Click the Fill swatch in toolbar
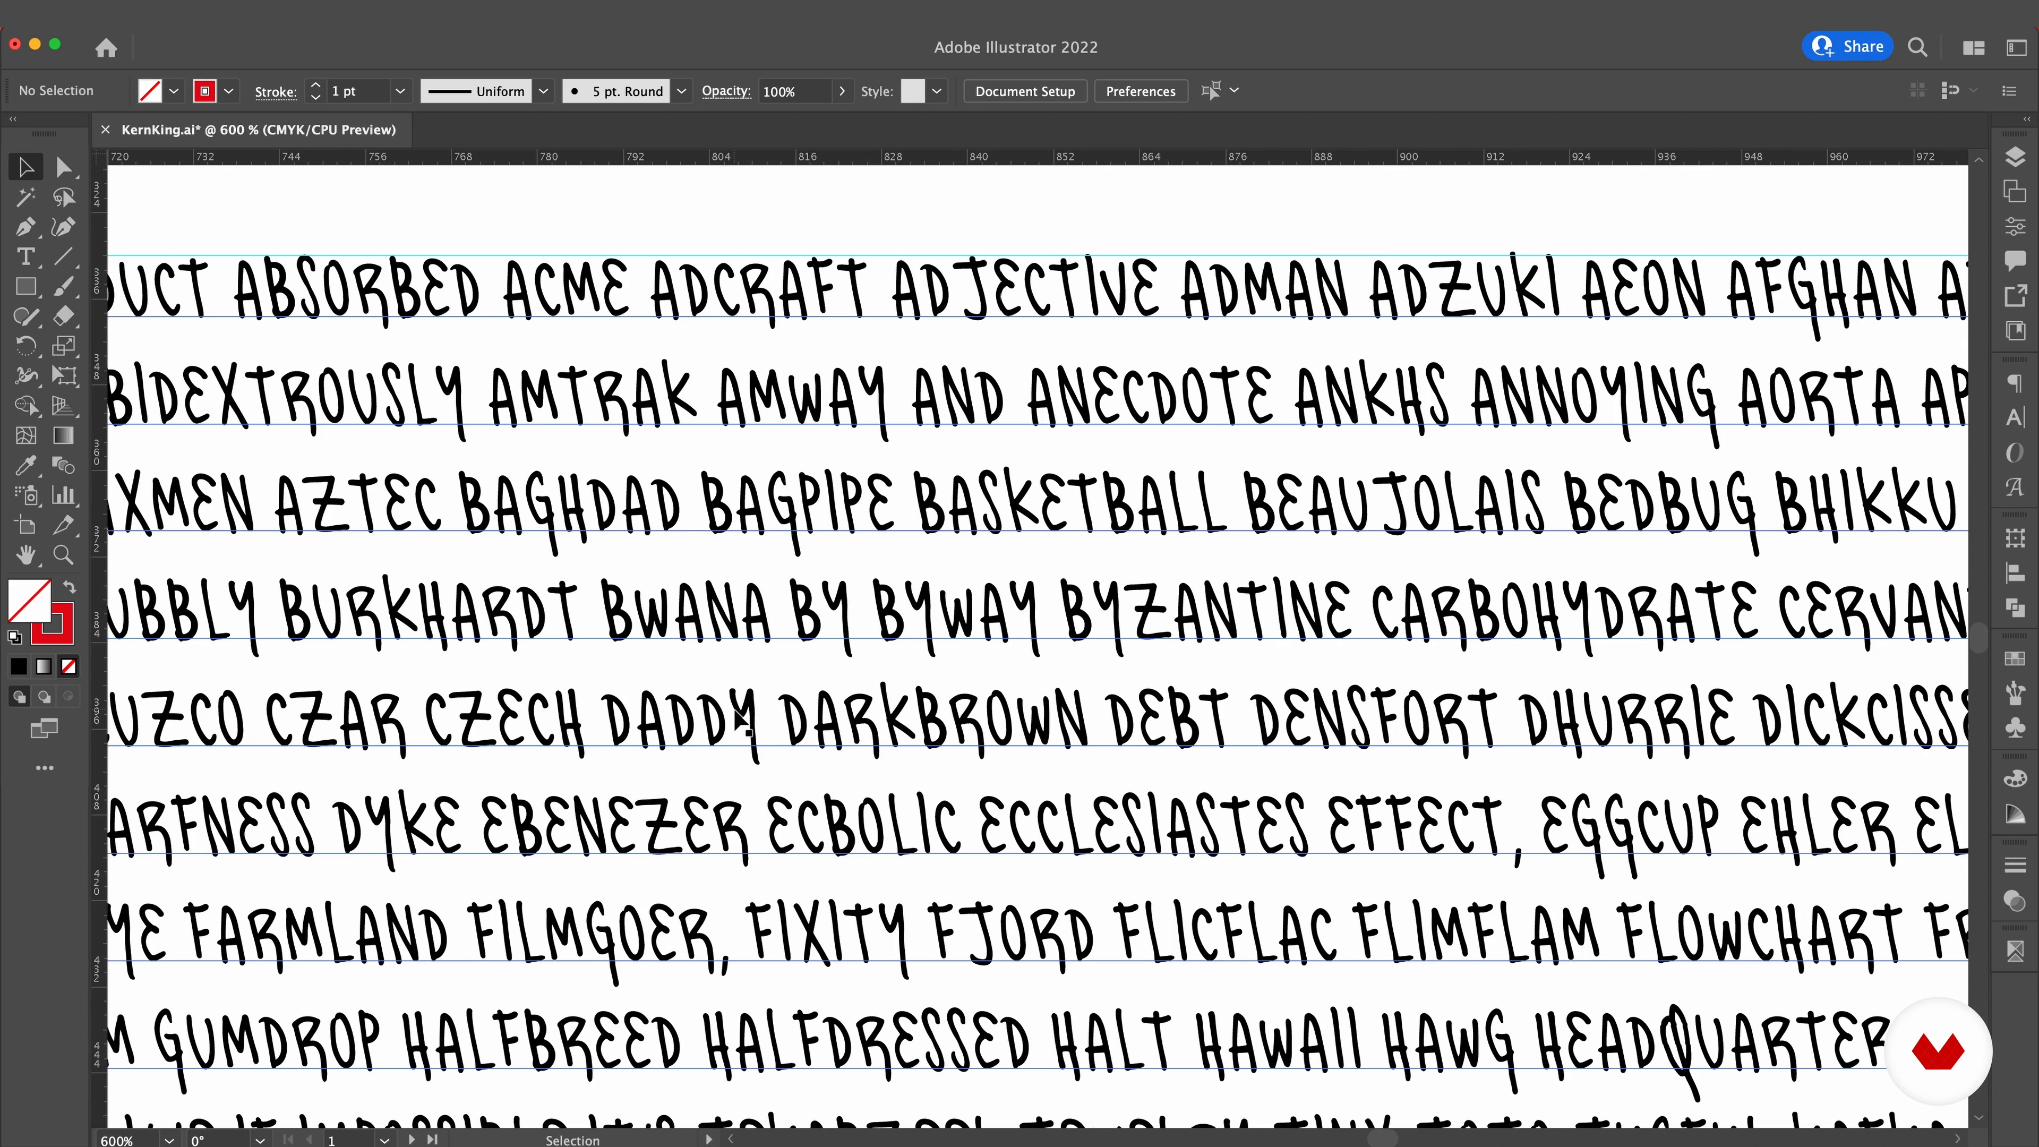2039x1147 pixels. click(29, 601)
